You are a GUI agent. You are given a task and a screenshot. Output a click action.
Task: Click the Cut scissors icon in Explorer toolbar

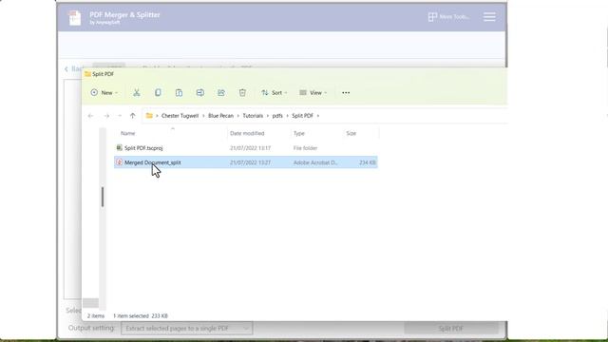click(137, 93)
